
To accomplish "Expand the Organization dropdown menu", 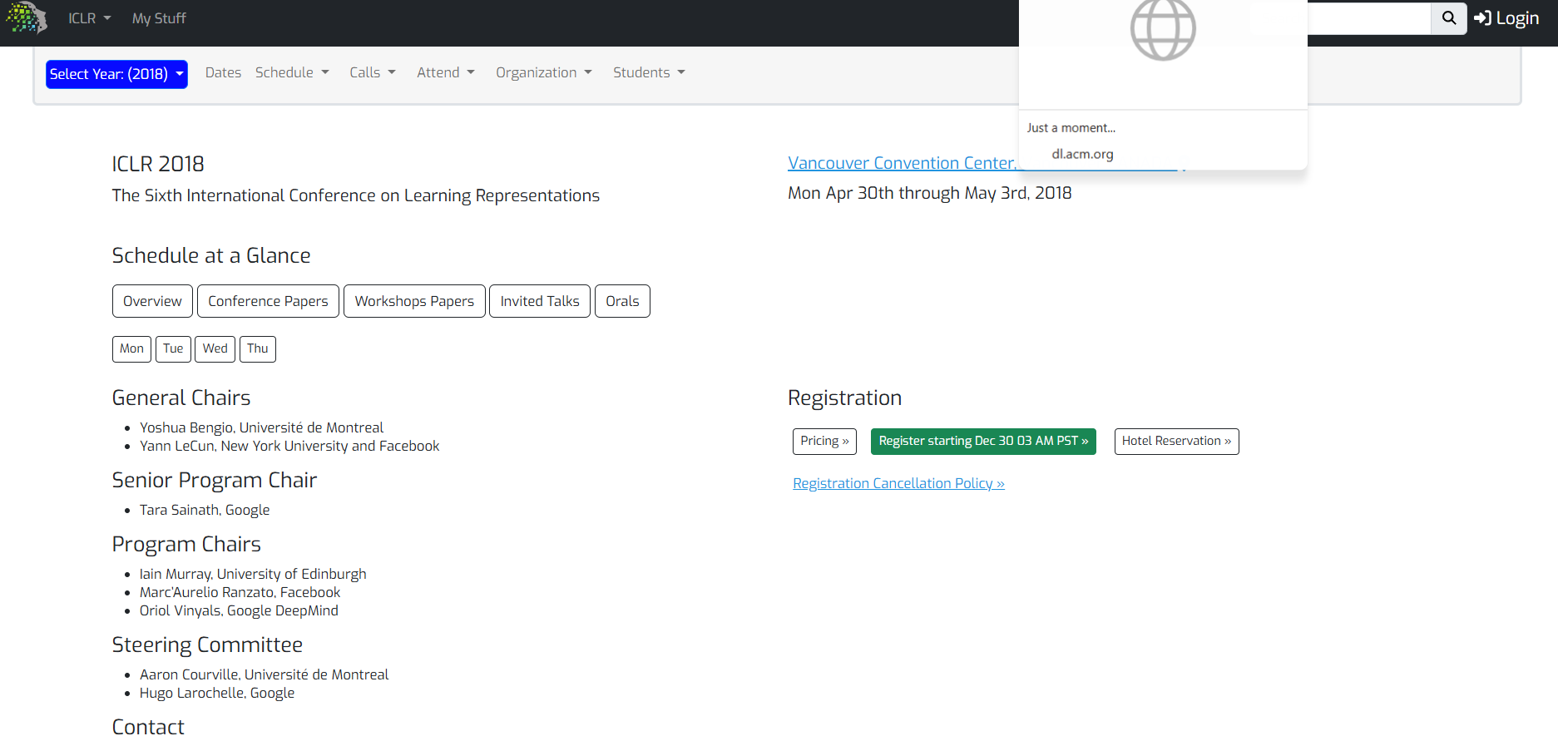I will click(544, 72).
